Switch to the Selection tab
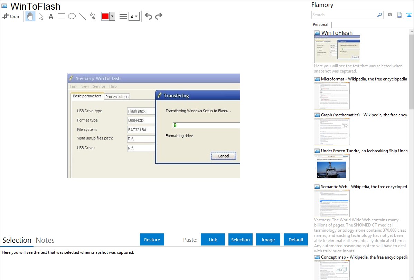The height and width of the screenshot is (280, 414). [x=17, y=240]
